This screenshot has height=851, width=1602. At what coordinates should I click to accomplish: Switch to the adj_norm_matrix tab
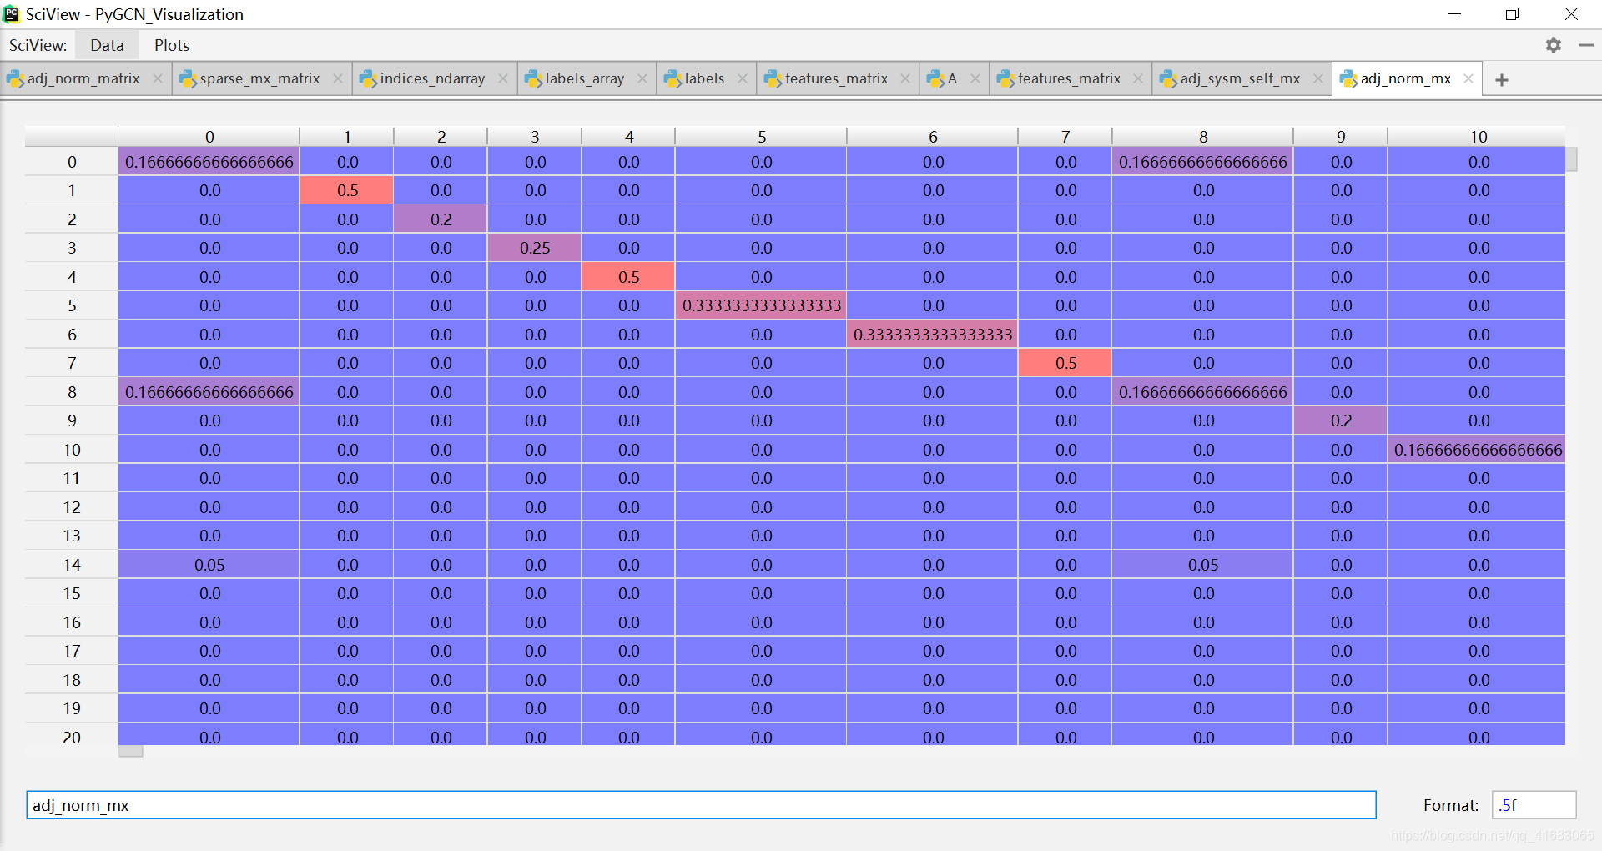click(x=83, y=78)
